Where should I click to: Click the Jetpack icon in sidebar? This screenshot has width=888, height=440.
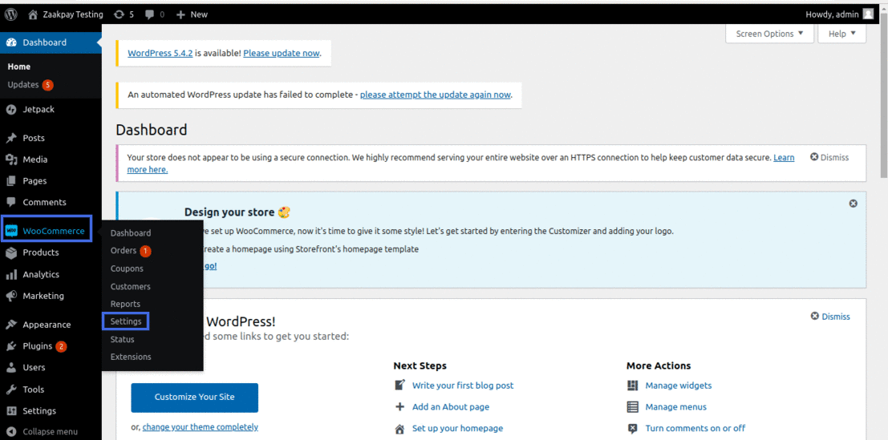click(x=10, y=109)
